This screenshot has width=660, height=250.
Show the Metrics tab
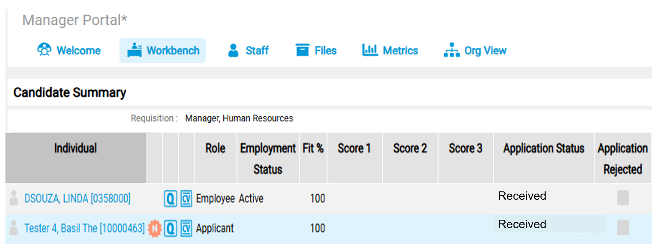(x=390, y=50)
